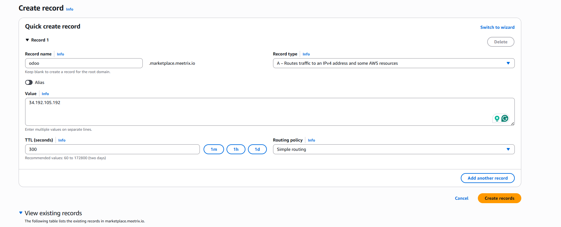Collapse the View existing records section
Screen dimensions: 561x227
[21, 213]
